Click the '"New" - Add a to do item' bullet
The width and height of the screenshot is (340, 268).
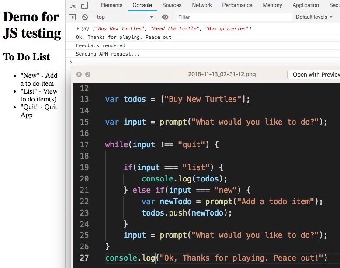pos(39,80)
